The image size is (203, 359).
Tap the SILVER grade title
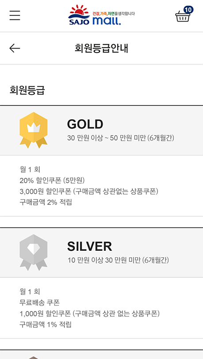pyautogui.click(x=90, y=246)
